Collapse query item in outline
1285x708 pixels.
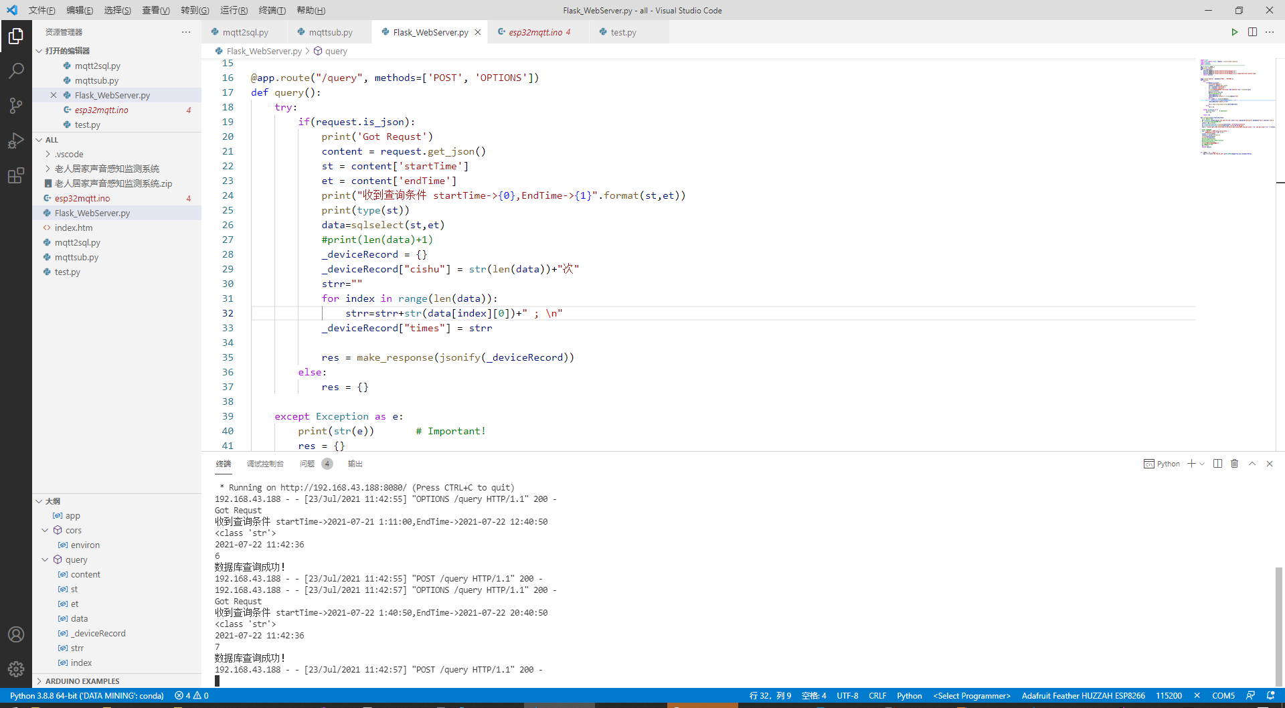(45, 559)
